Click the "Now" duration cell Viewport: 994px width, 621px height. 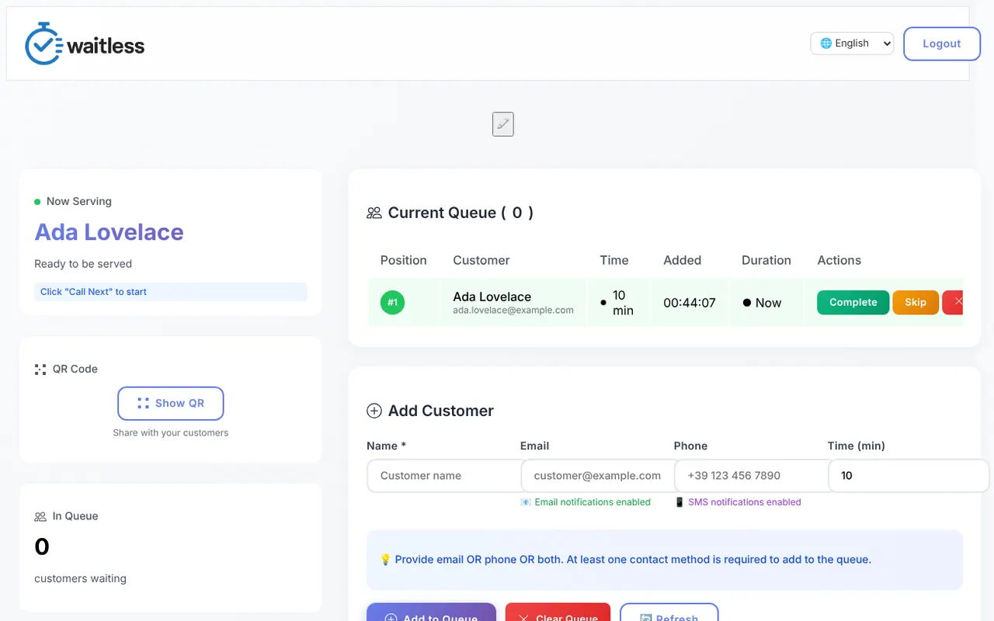[x=768, y=303]
